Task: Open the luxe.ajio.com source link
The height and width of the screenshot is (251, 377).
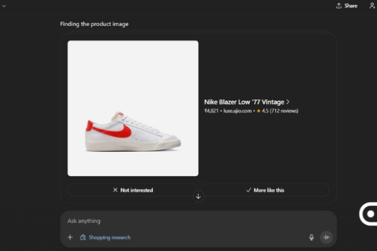Action: (x=237, y=111)
